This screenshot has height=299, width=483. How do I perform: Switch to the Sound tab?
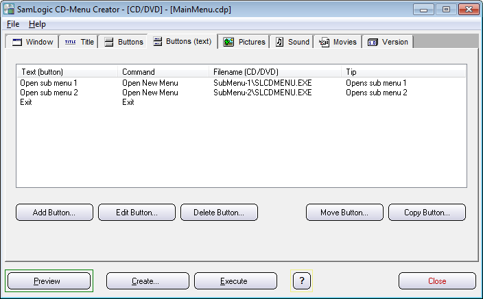click(x=292, y=42)
